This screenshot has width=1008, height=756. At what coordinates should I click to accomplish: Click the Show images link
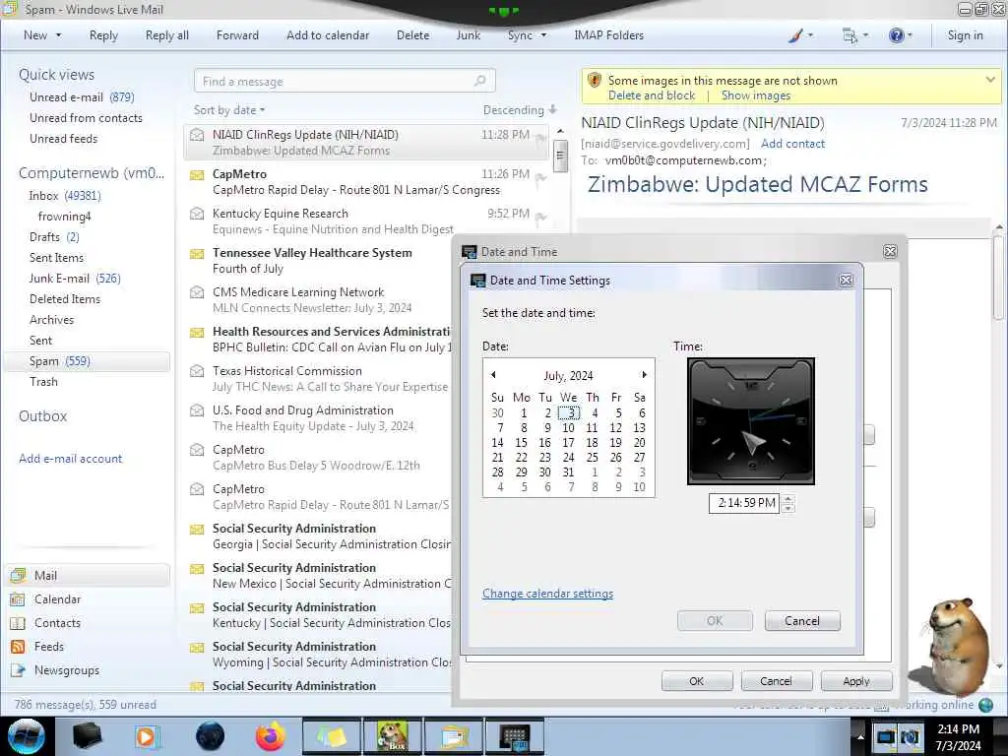[755, 95]
